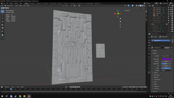This screenshot has width=174, height=98.
Task: Open the Global transform orientation dropdown
Action: pyautogui.click(x=66, y=6)
